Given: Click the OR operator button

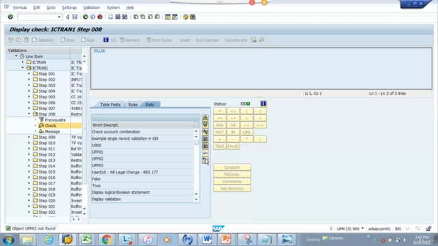Looking at the screenshot, I should (x=233, y=125).
